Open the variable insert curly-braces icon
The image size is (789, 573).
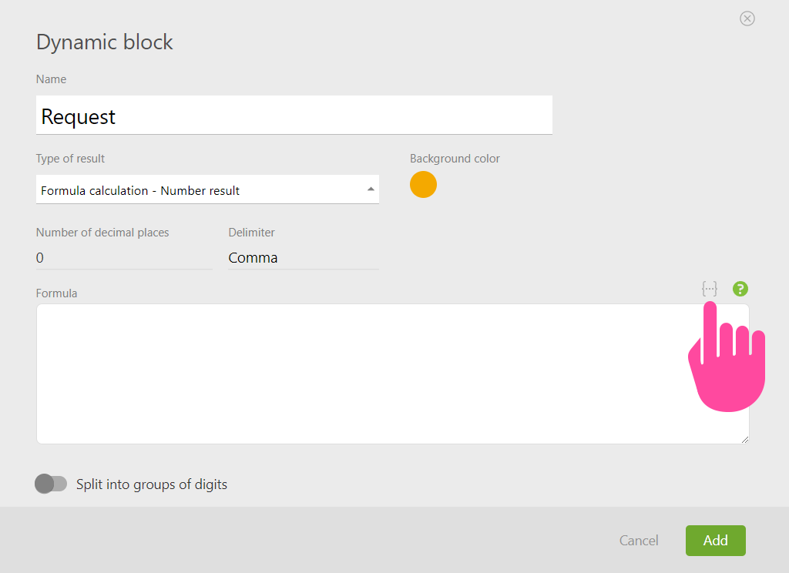click(710, 289)
